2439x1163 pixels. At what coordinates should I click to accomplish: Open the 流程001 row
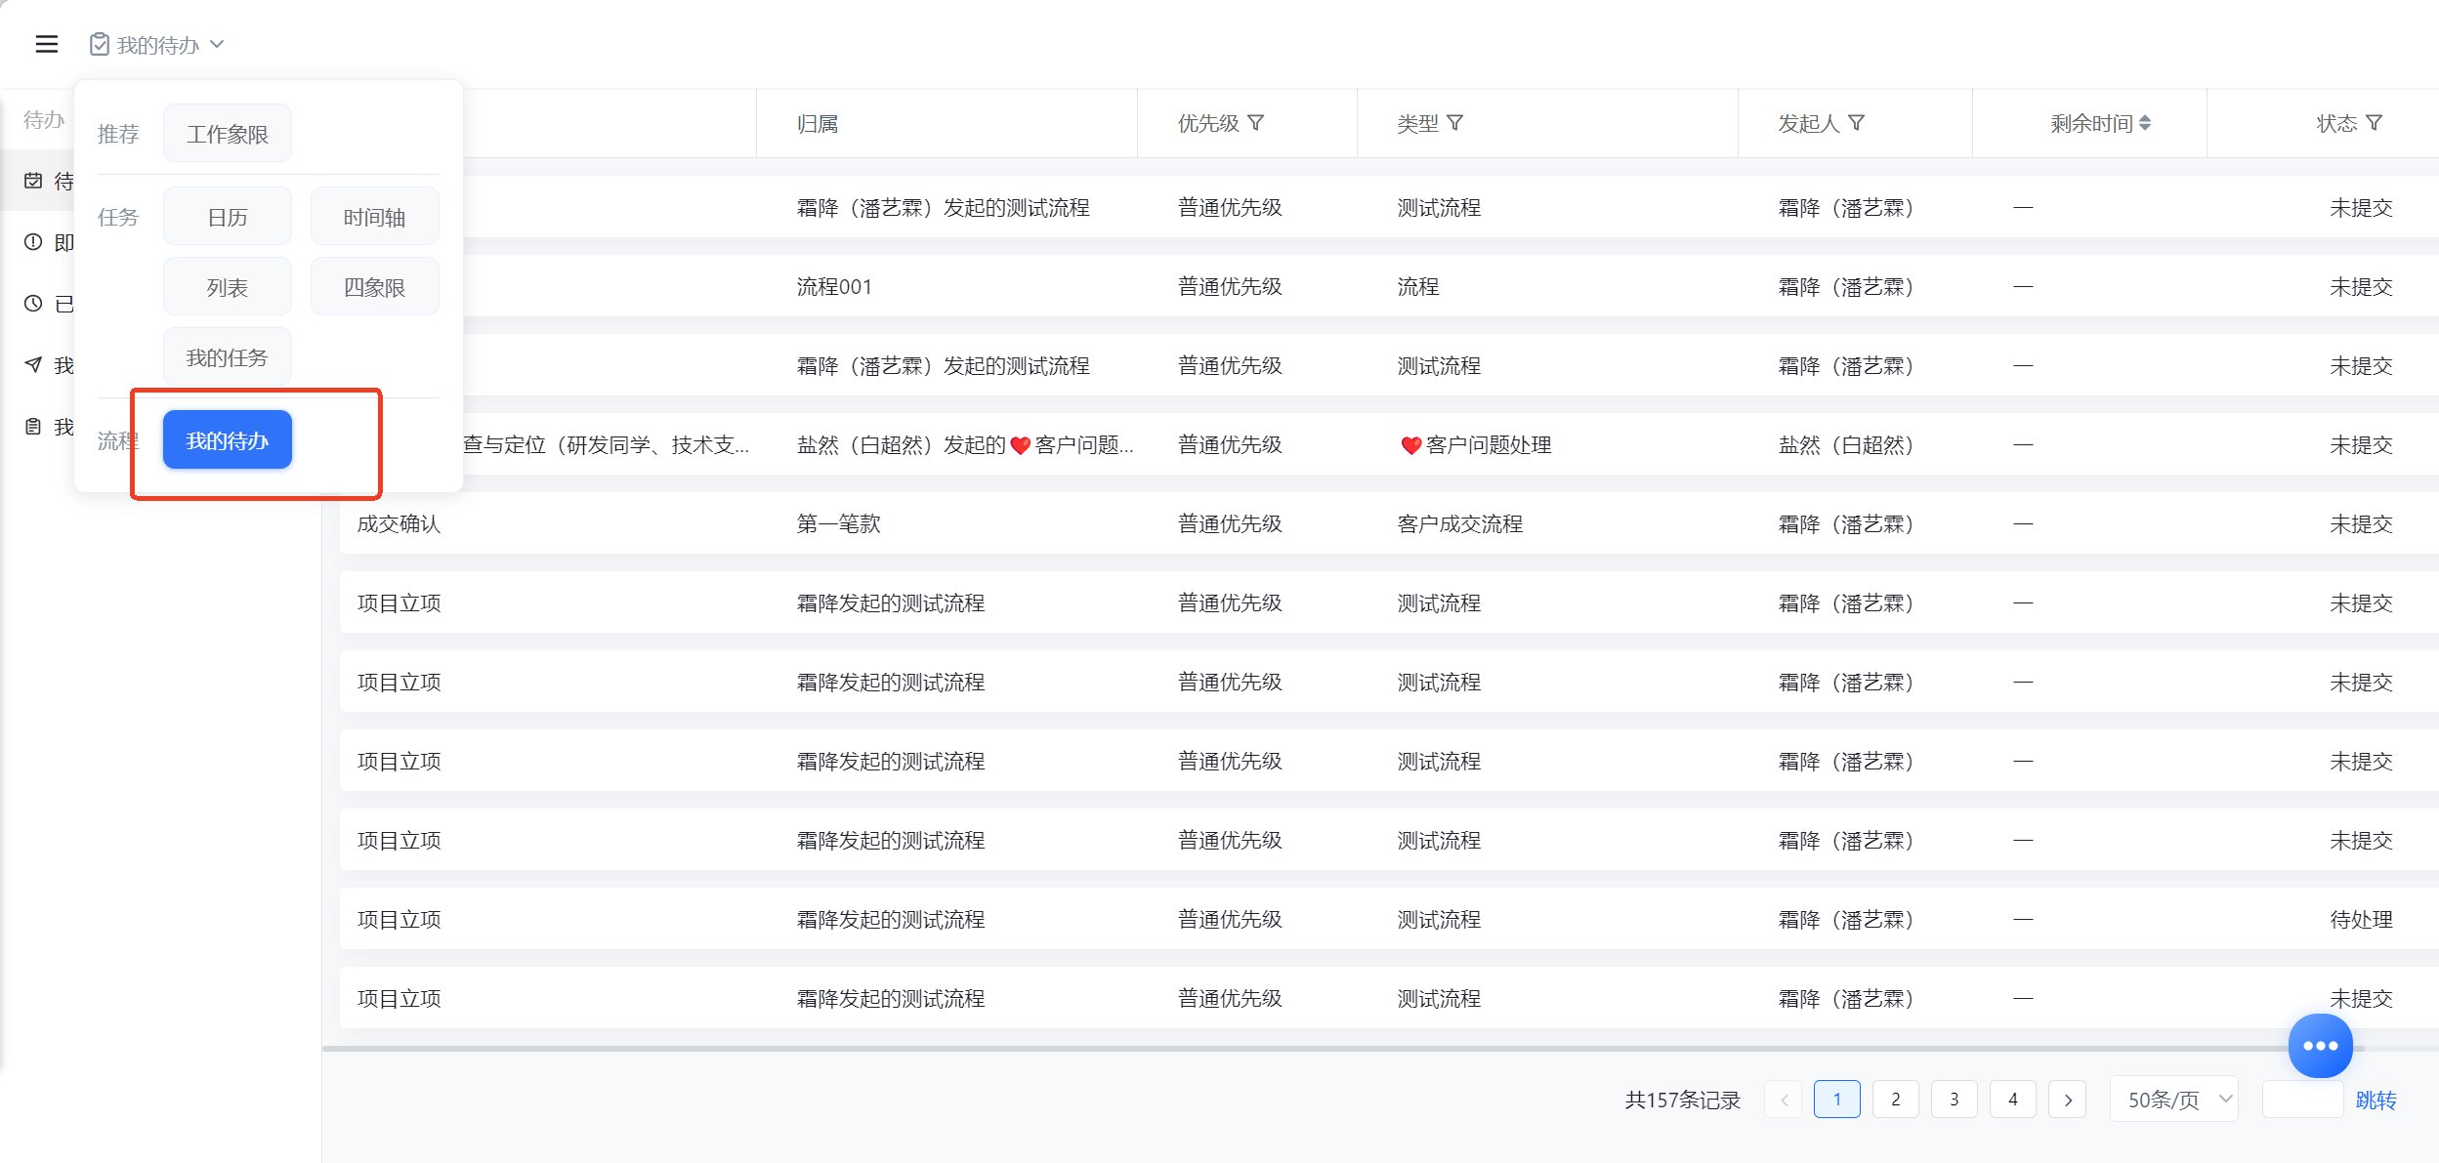1387,286
